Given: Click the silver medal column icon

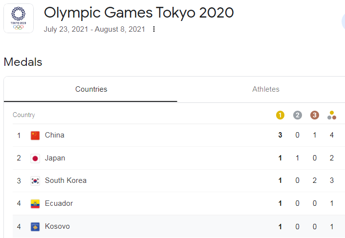Looking at the screenshot, I should pyautogui.click(x=298, y=115).
